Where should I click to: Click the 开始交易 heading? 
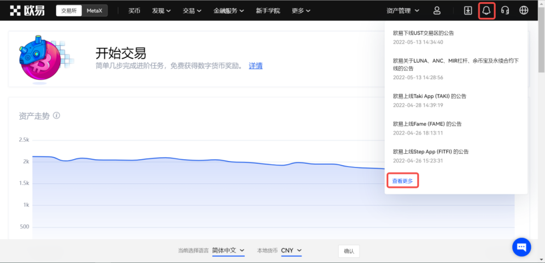coord(121,53)
